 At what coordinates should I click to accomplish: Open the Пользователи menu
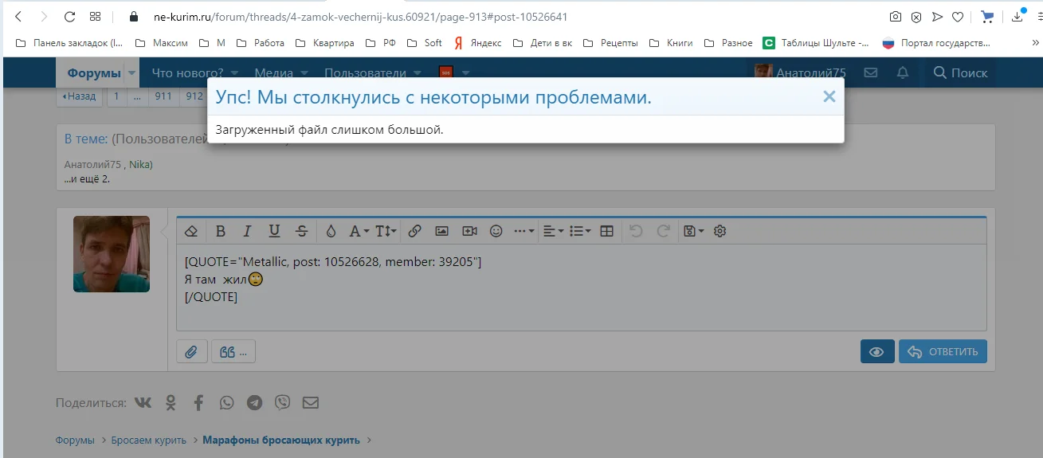coord(366,72)
